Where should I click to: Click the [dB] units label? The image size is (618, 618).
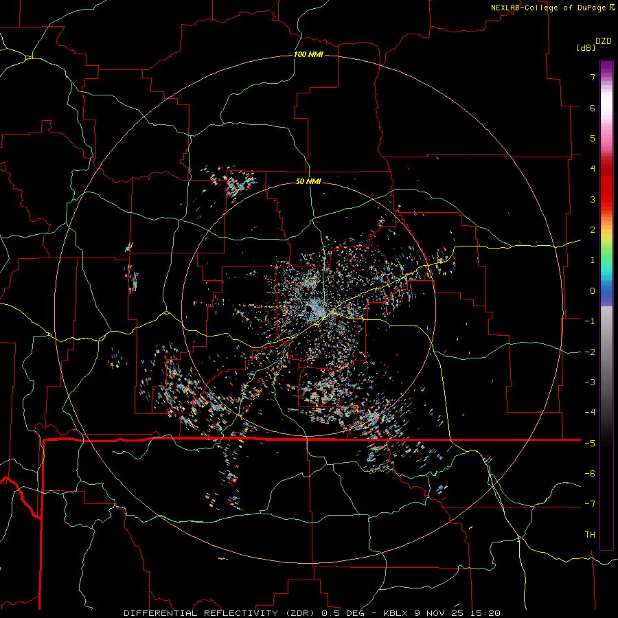586,47
